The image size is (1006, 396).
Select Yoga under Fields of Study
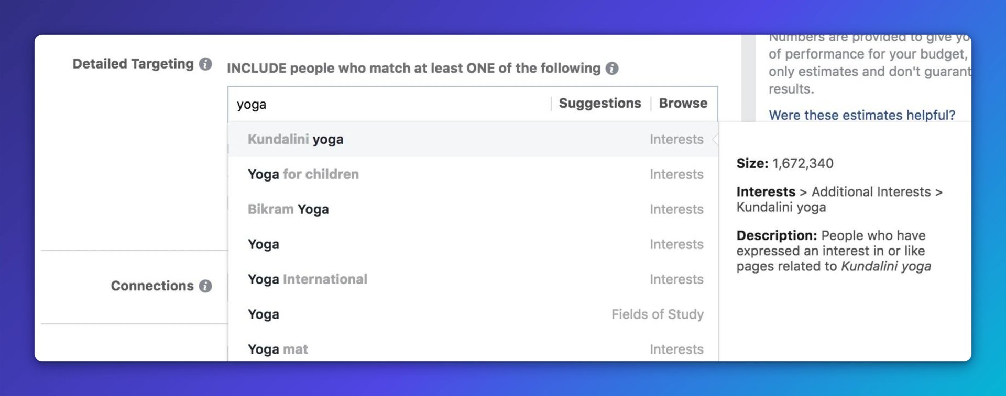click(473, 314)
